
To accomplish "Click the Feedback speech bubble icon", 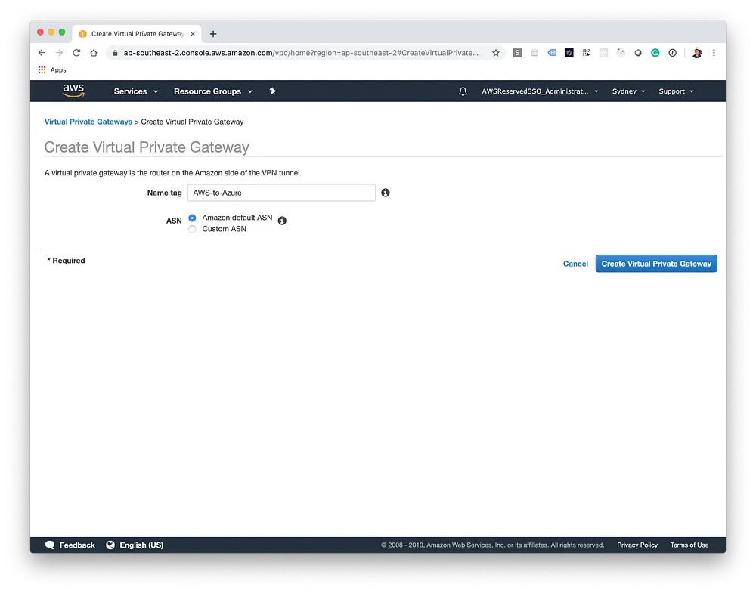I will (50, 545).
